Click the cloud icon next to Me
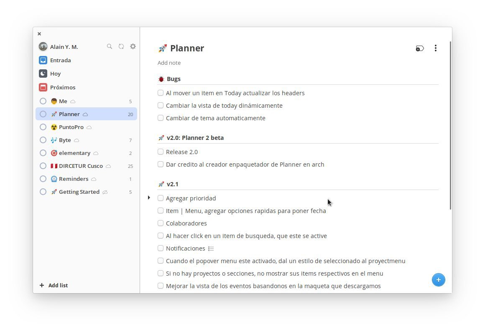Screen dimensions: 485x332 [73, 101]
